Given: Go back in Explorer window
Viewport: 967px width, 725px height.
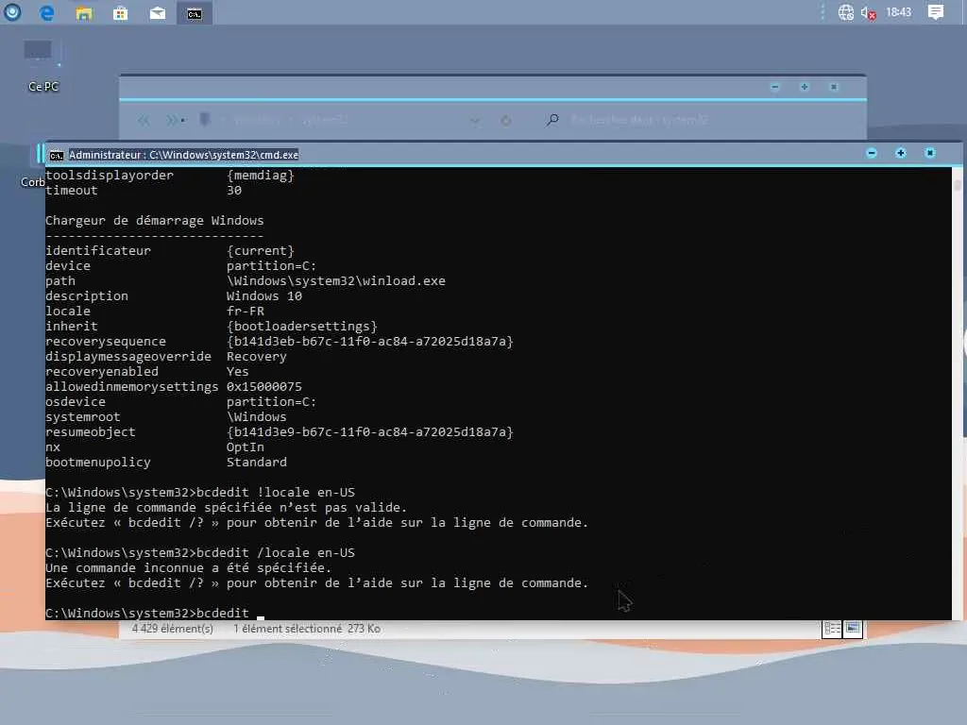Looking at the screenshot, I should pos(144,120).
